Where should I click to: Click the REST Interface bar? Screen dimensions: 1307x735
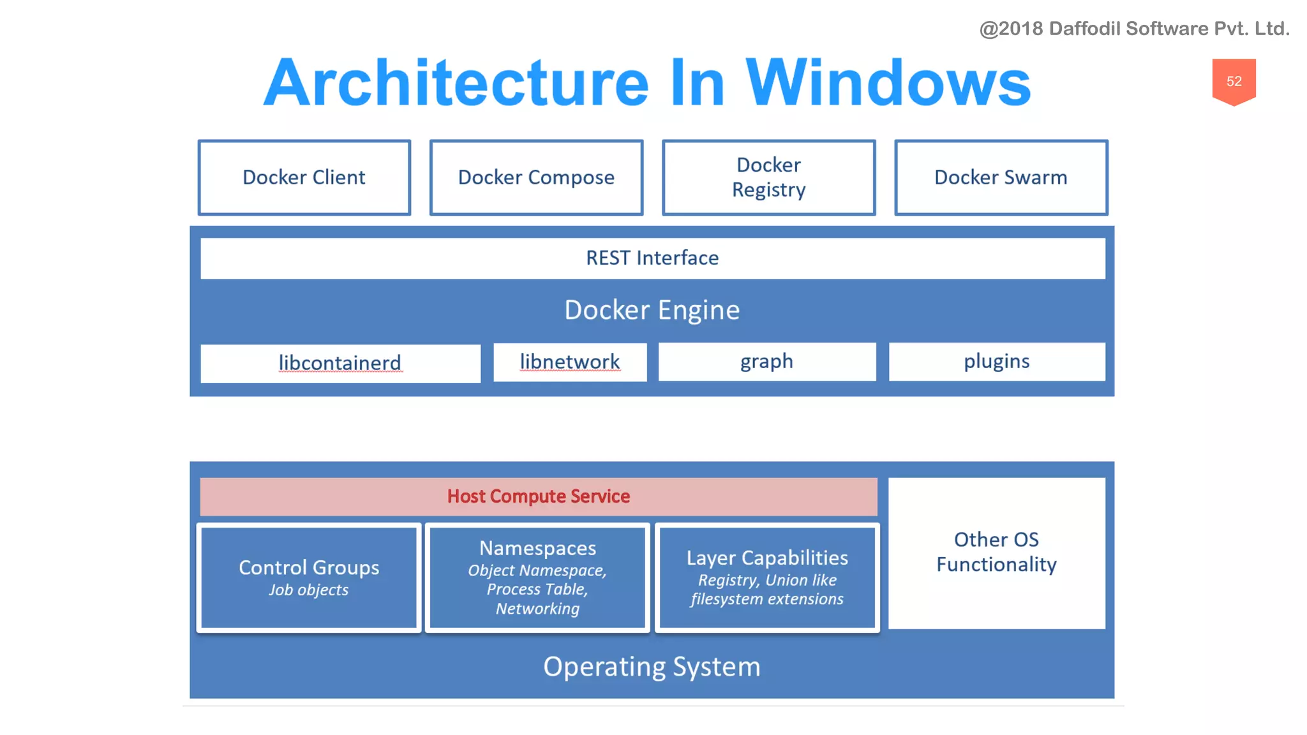652,258
